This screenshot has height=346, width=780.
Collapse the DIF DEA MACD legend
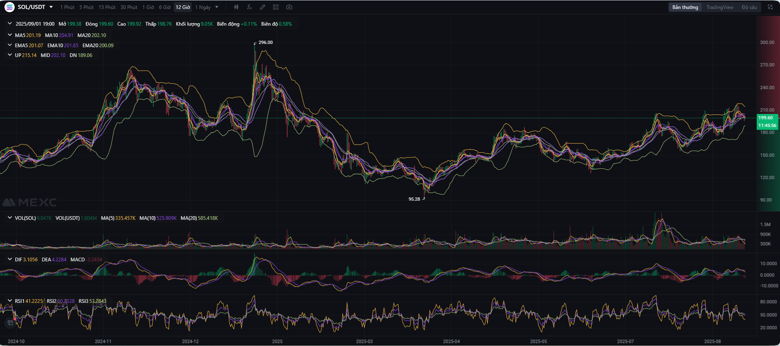click(10, 259)
